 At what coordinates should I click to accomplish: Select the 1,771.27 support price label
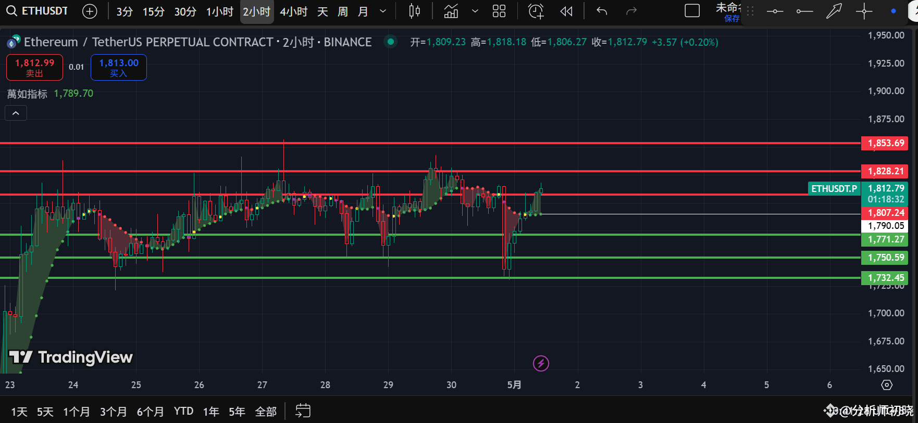point(885,239)
